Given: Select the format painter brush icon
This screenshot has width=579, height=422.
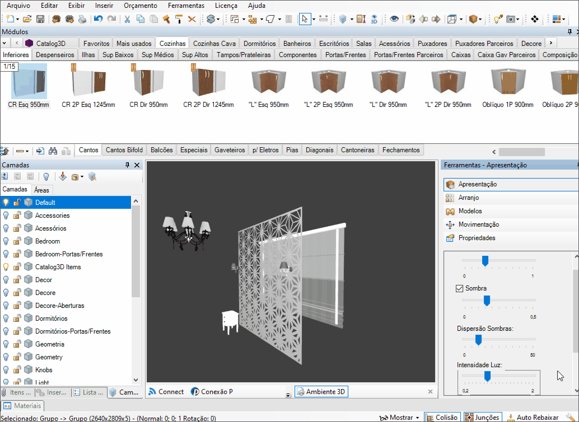Looking at the screenshot, I should [166, 19].
